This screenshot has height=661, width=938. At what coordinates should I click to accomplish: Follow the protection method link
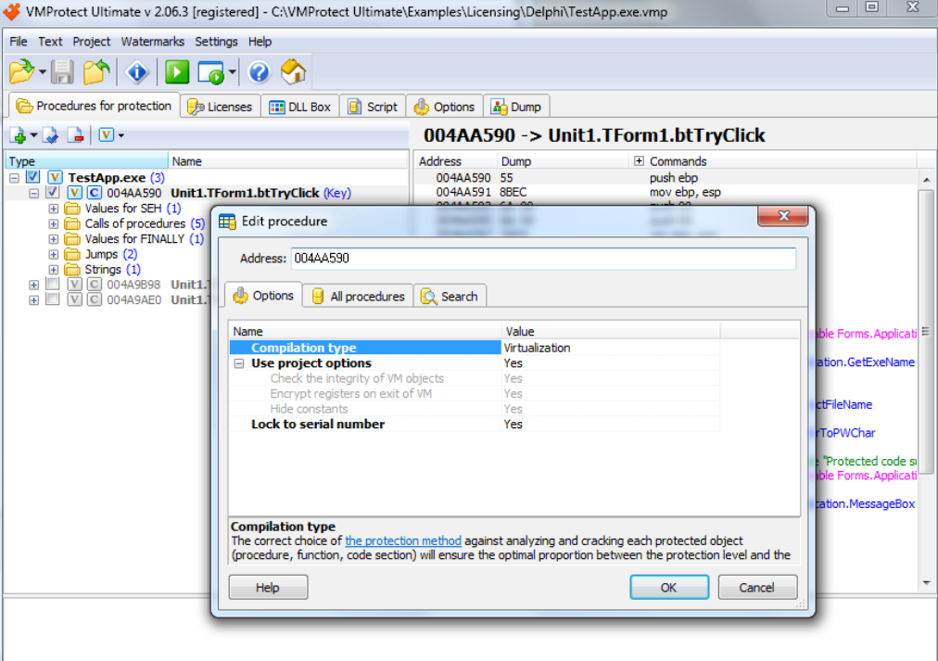[403, 540]
